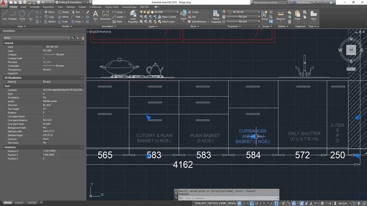
Task: Collapse the General section in Properties
Action: 81,43
